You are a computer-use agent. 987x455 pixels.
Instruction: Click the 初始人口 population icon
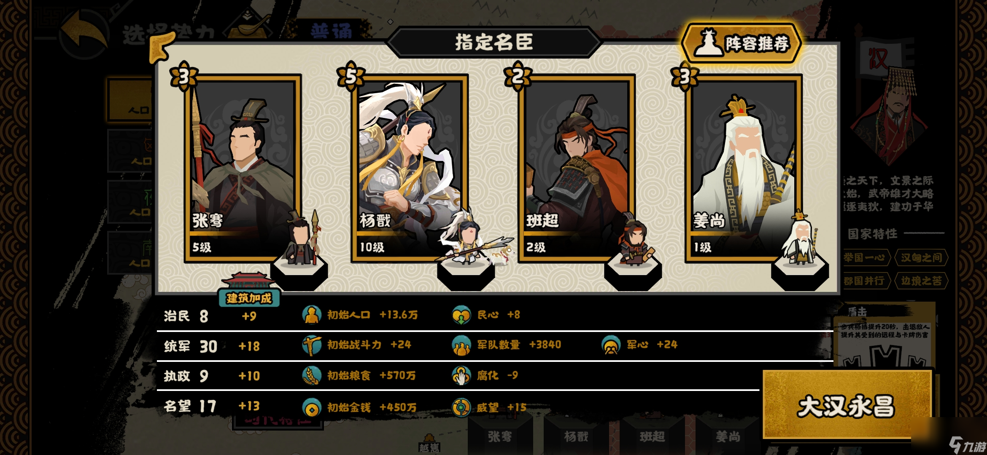point(312,315)
